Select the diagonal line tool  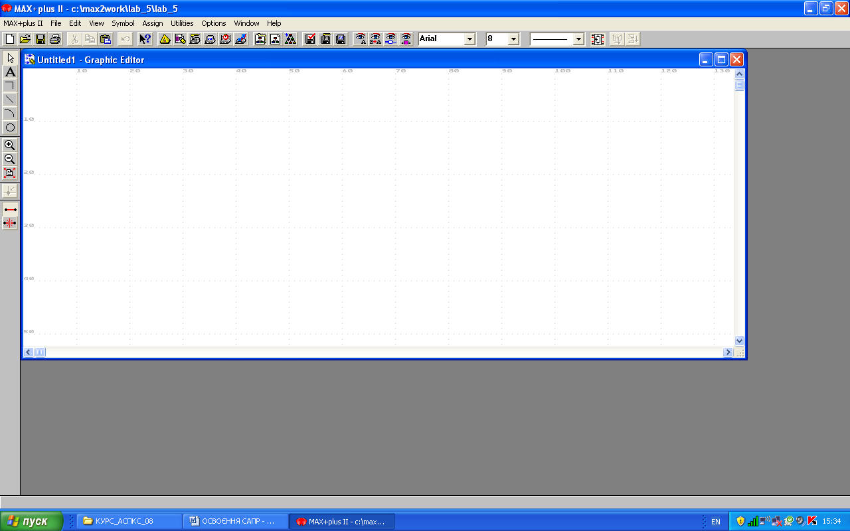click(x=10, y=100)
